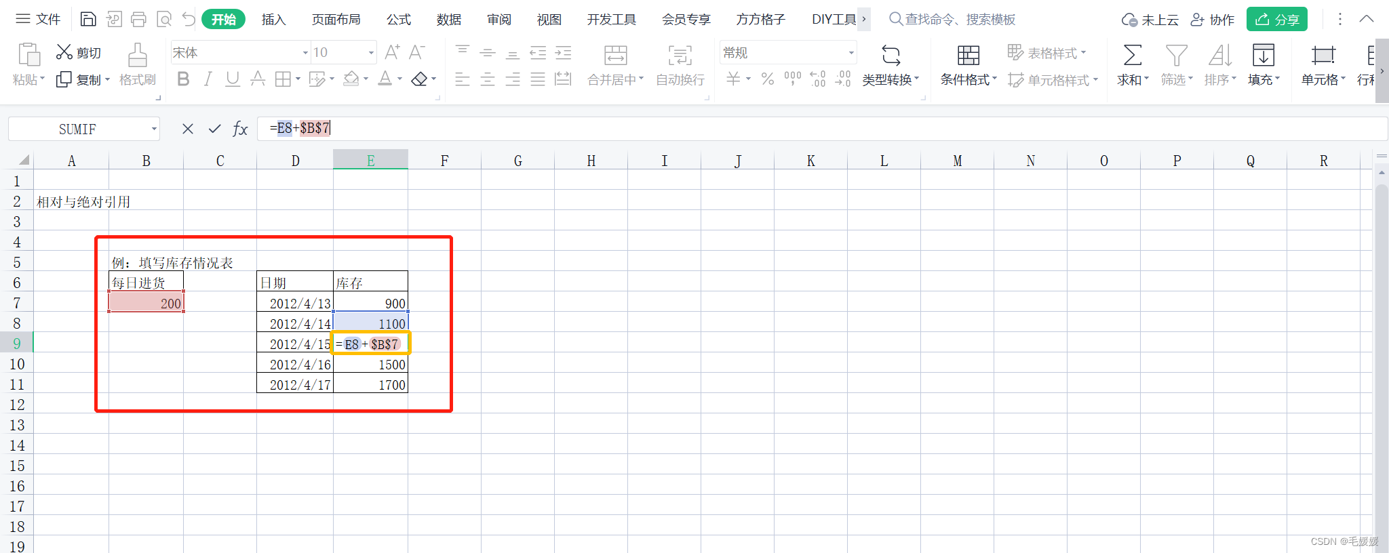Switch to 插入 tab
The image size is (1389, 553).
[273, 19]
